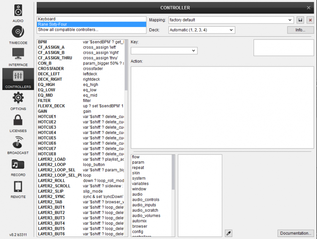Choose the skin action category
Screen dimensions: 317x239
pyautogui.click(x=152, y=173)
